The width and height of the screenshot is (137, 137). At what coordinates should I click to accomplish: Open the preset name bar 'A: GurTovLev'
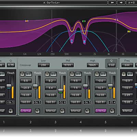52,3
